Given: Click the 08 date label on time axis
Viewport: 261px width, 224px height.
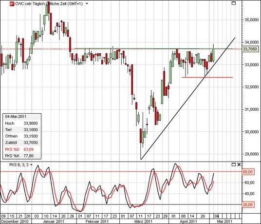Looking at the screenshot, I should (183, 216).
